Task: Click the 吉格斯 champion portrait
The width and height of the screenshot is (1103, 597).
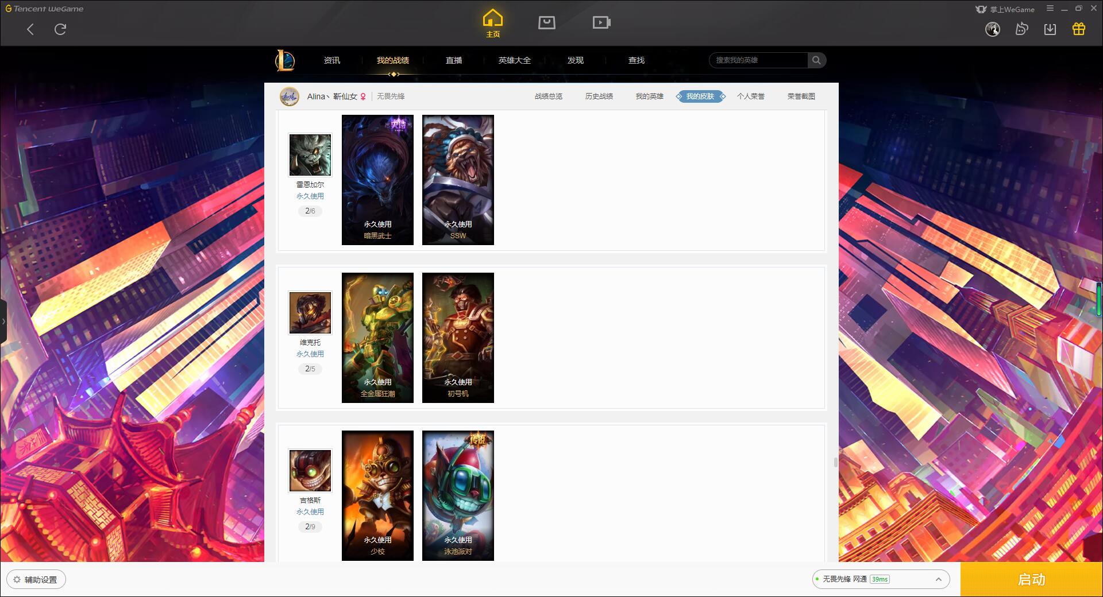Action: 310,471
